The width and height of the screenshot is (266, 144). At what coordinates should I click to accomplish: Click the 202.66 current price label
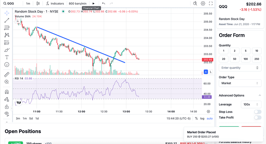(208, 60)
